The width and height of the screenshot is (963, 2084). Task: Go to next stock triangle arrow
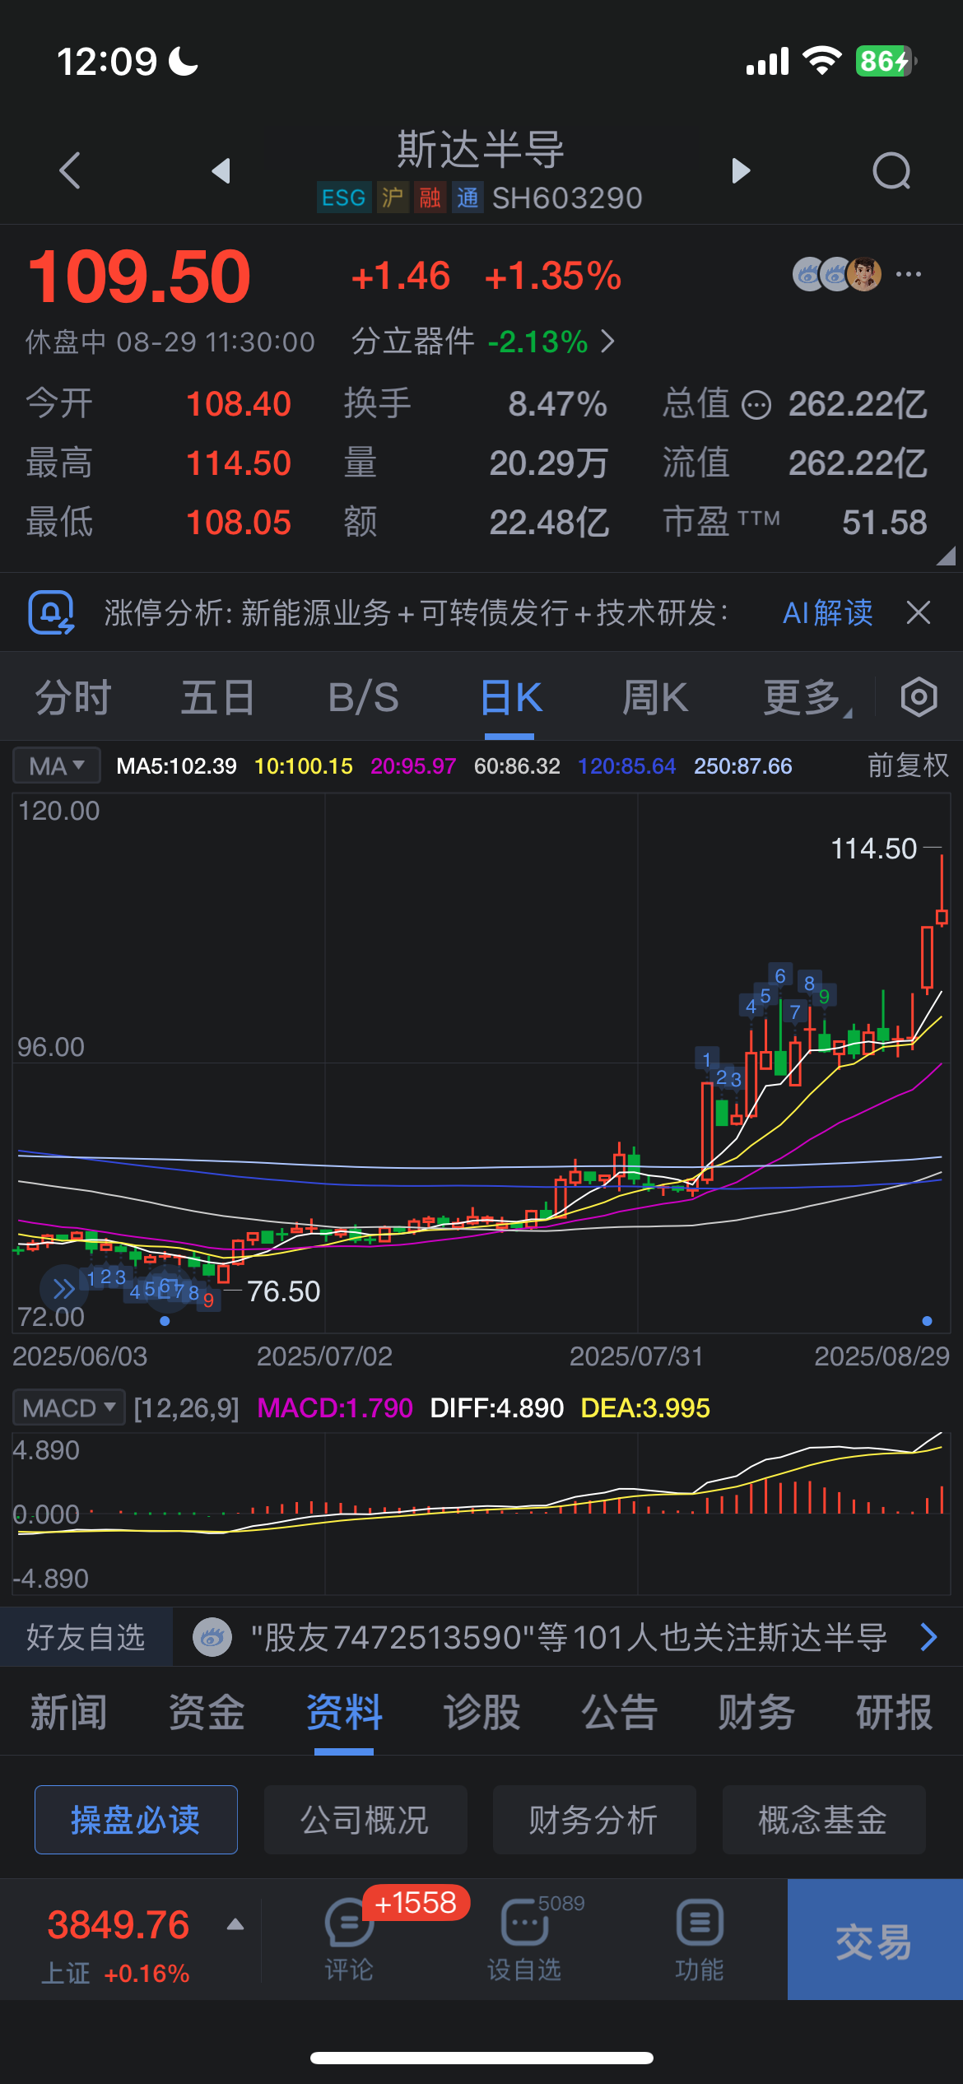click(x=741, y=170)
